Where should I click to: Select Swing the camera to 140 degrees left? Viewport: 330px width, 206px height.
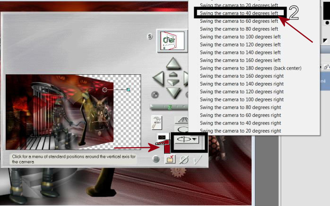point(240,52)
